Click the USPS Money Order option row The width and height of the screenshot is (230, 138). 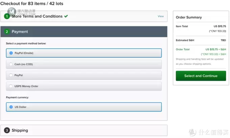tap(84, 86)
